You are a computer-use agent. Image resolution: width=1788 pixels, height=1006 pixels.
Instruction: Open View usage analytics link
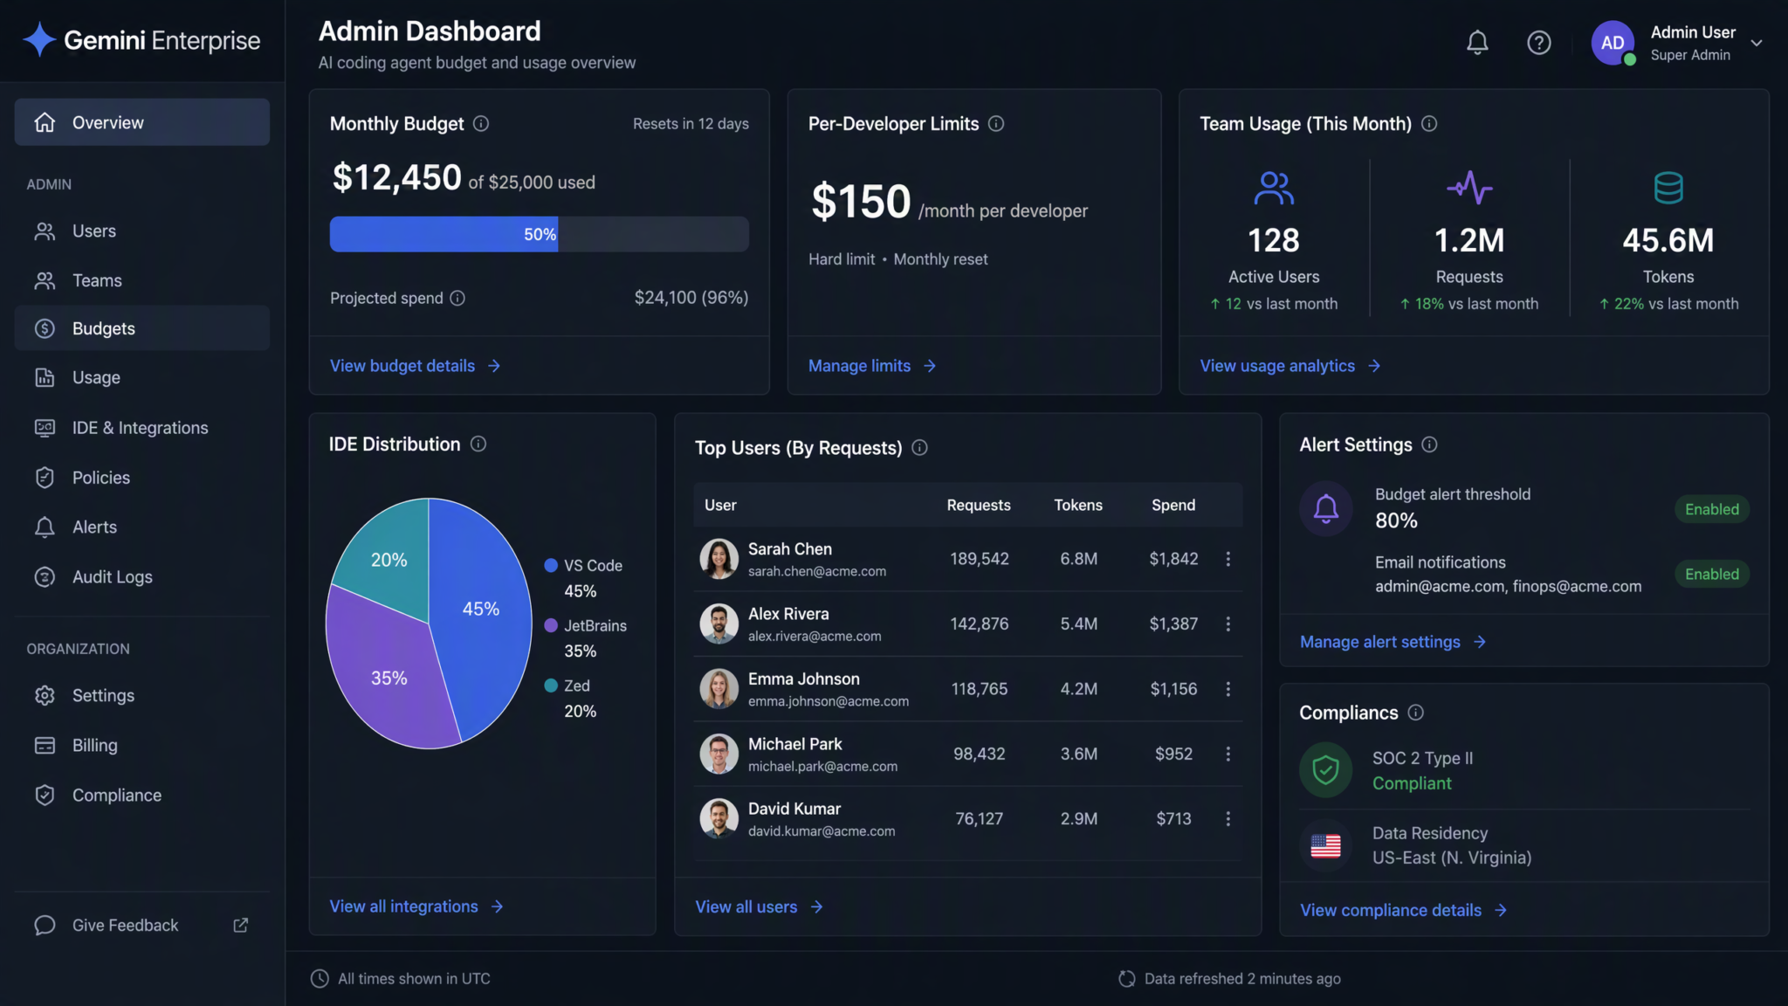[1290, 366]
